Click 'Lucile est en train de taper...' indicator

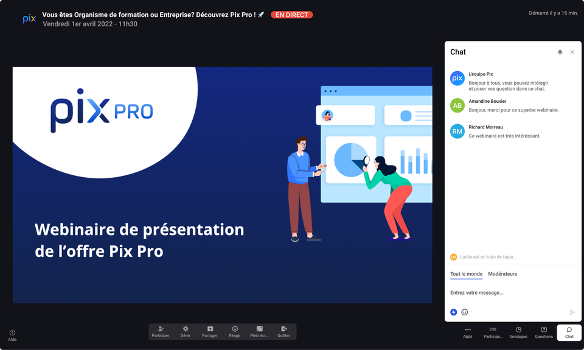tap(488, 257)
